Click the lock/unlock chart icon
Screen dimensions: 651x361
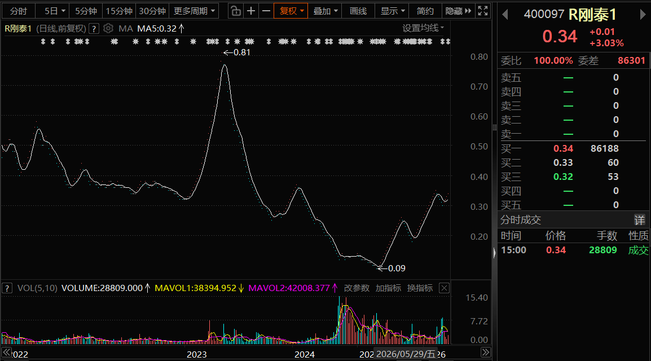pos(236,11)
